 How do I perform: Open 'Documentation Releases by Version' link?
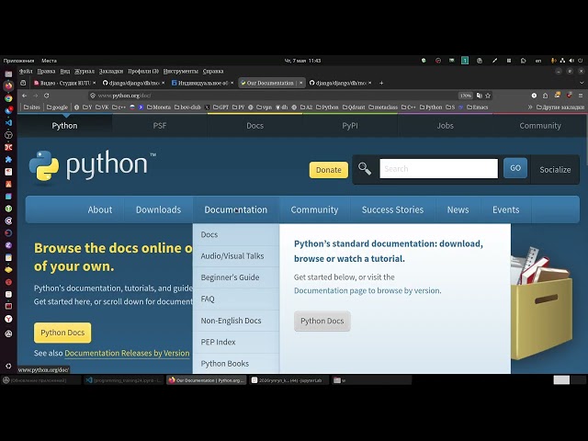point(127,353)
